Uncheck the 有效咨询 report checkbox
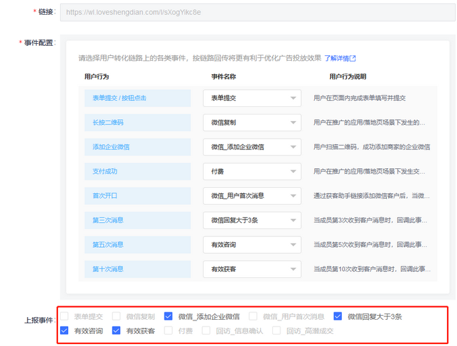This screenshot has width=457, height=346. [x=64, y=331]
